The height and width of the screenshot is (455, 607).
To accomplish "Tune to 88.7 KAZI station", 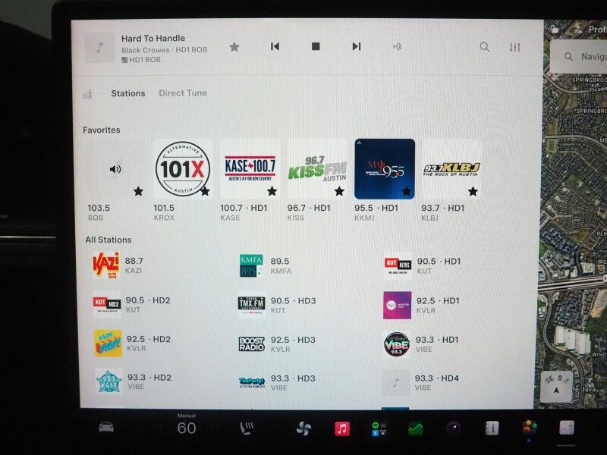I will pyautogui.click(x=118, y=265).
